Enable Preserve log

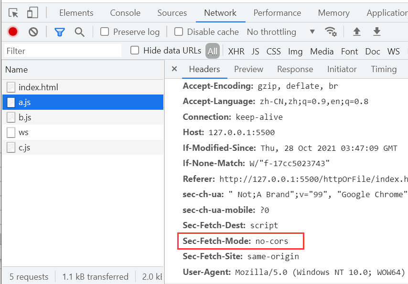103,32
